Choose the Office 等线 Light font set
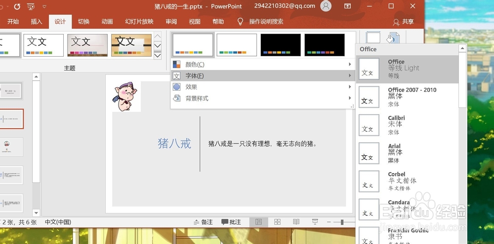 408,69
